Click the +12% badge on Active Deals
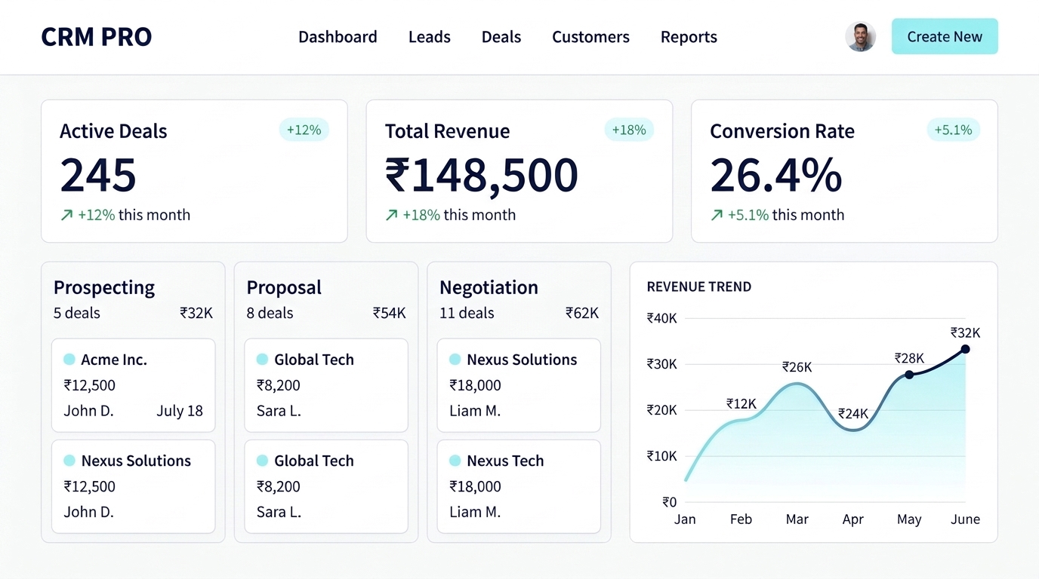The image size is (1039, 579). pos(304,130)
